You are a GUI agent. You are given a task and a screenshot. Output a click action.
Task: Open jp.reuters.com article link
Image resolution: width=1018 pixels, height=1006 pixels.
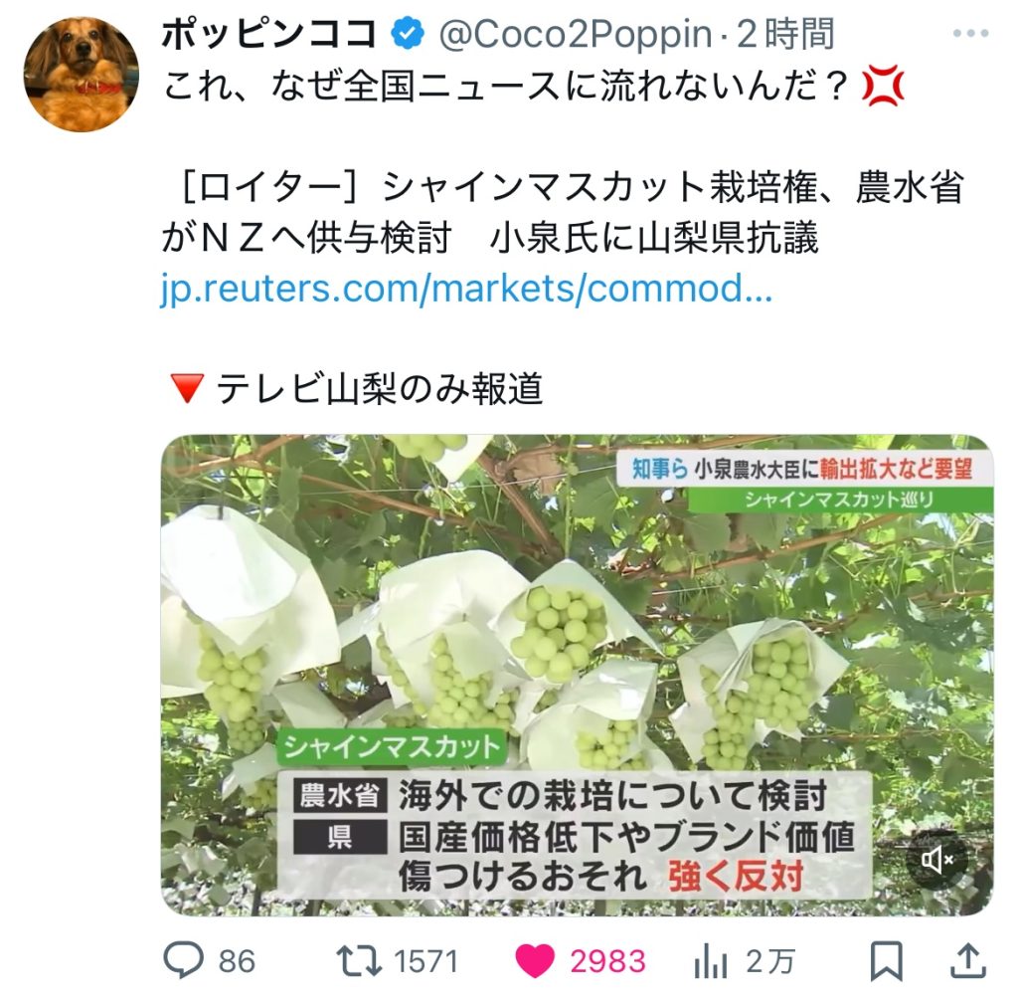[467, 289]
